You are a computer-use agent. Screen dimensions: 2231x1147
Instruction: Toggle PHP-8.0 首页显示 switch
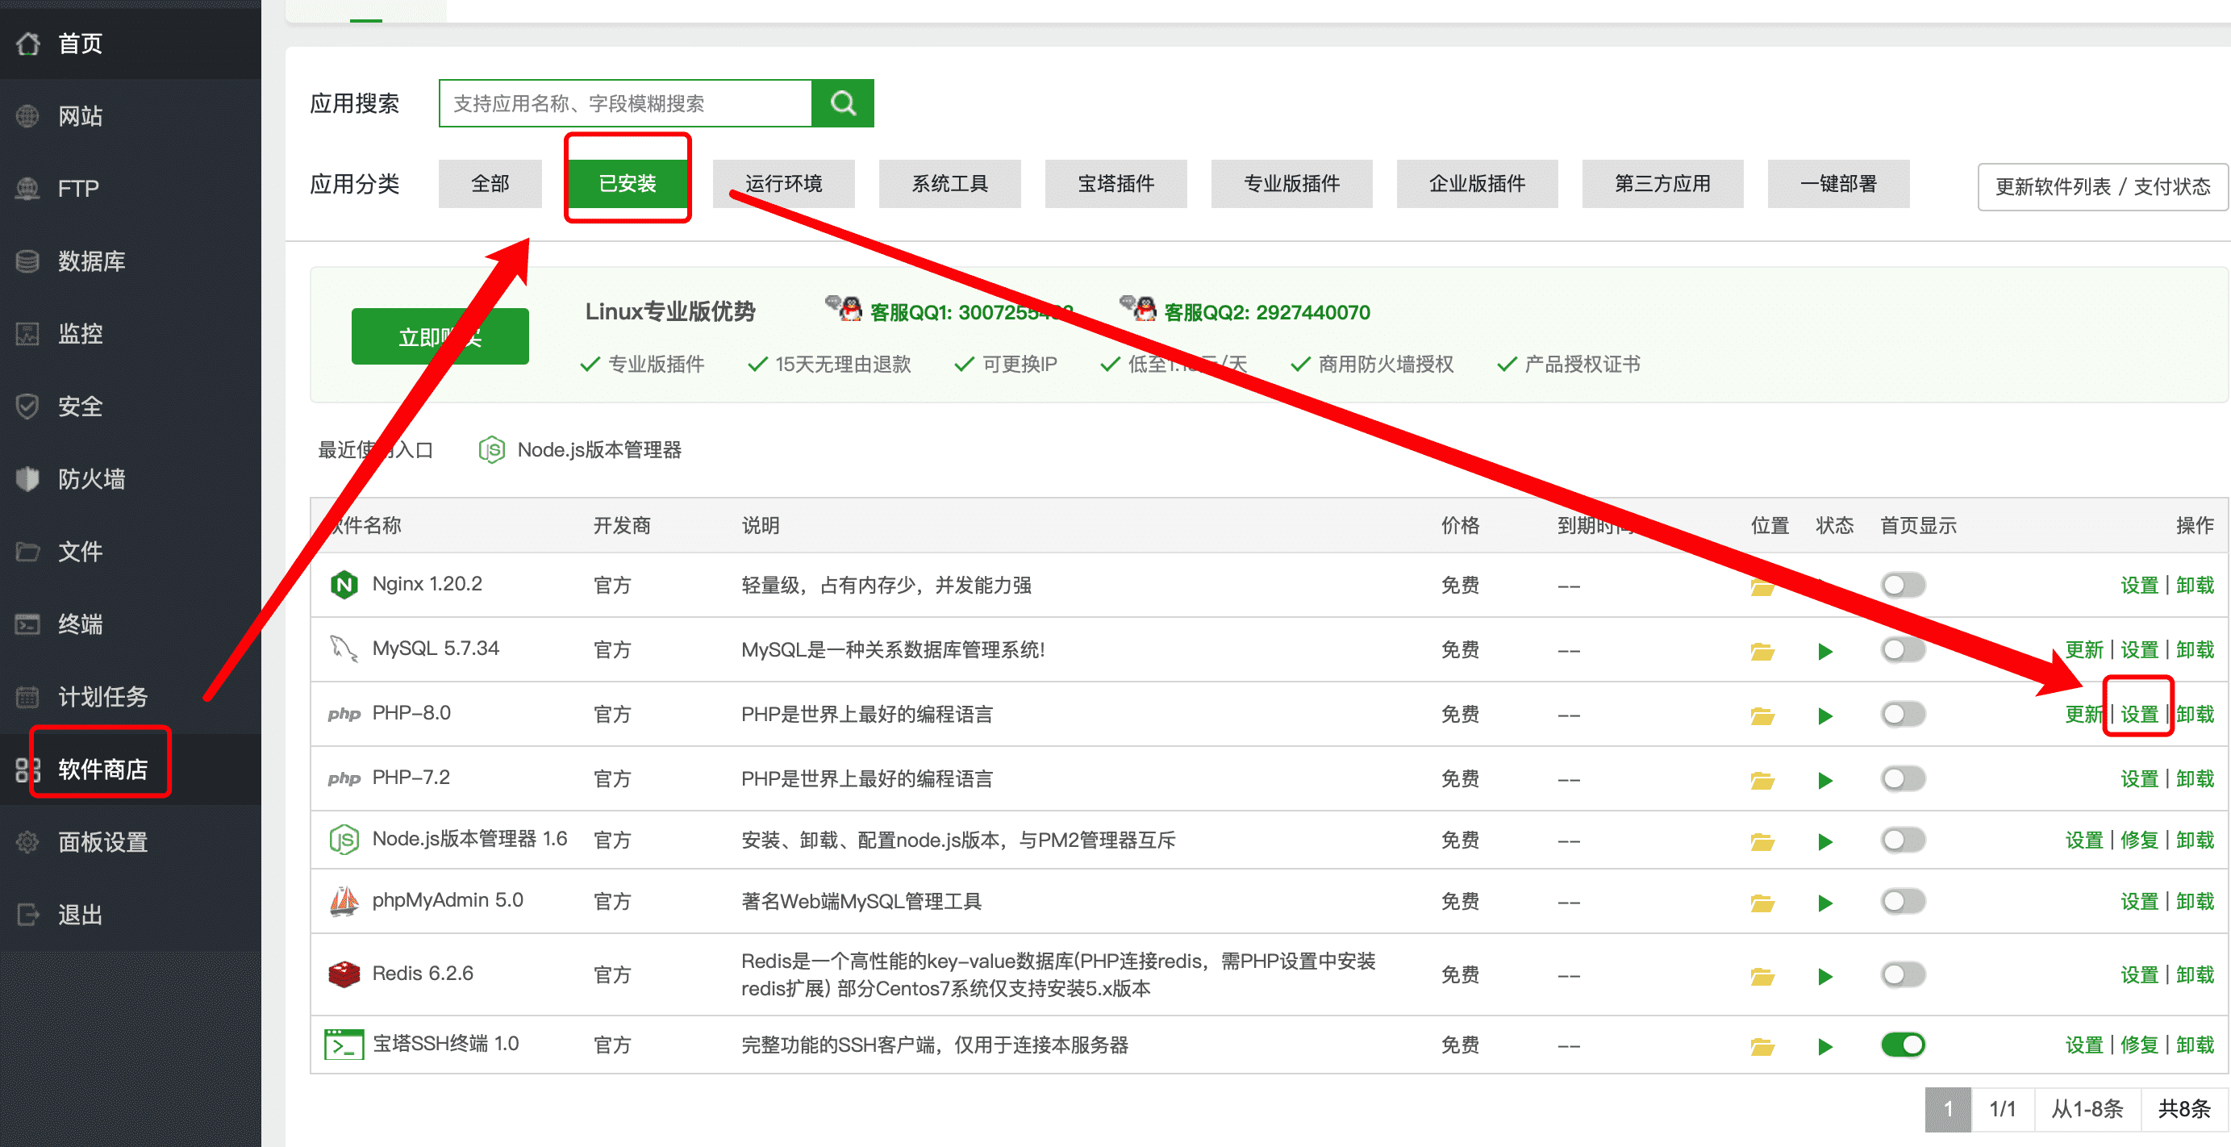[1903, 714]
